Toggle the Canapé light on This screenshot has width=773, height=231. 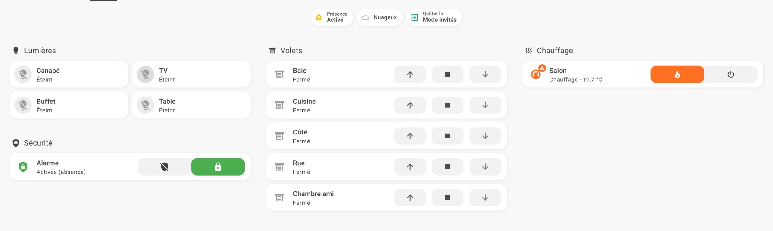click(23, 74)
